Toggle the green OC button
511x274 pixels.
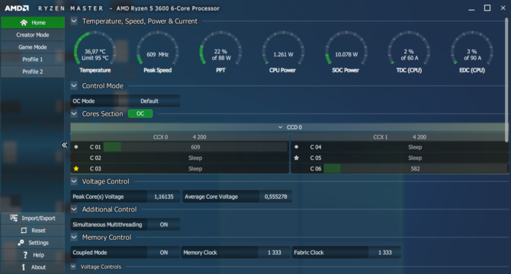click(140, 113)
